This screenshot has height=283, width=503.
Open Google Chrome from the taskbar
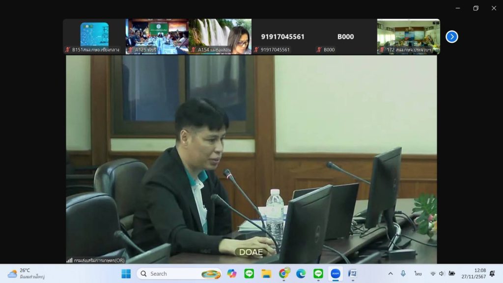click(x=283, y=274)
